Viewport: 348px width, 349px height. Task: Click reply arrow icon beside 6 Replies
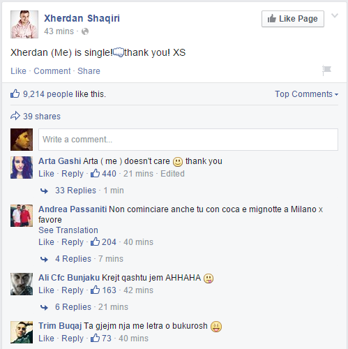click(x=44, y=307)
